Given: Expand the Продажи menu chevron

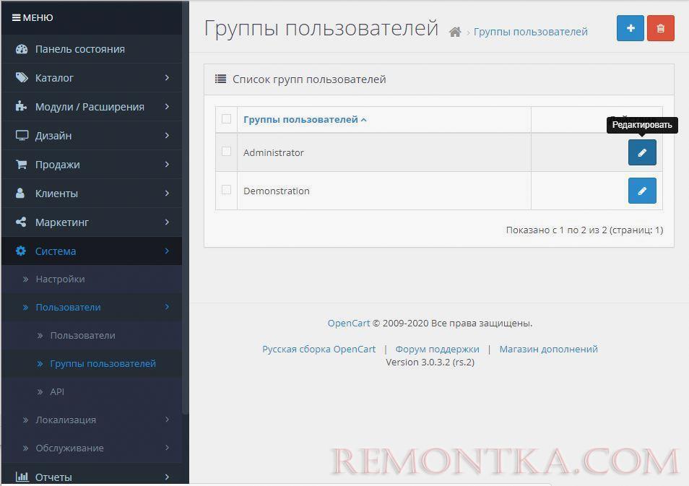Looking at the screenshot, I should point(167,165).
